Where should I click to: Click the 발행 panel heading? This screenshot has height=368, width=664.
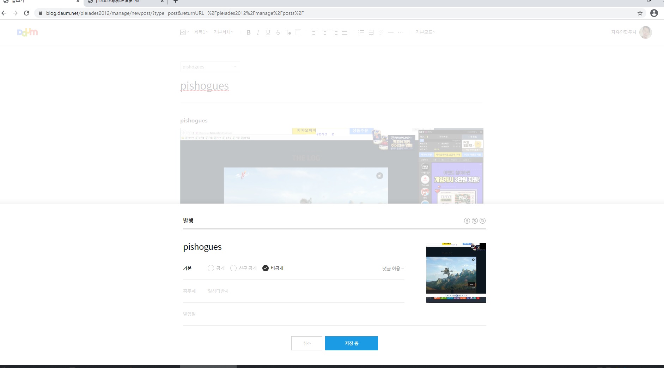point(188,221)
